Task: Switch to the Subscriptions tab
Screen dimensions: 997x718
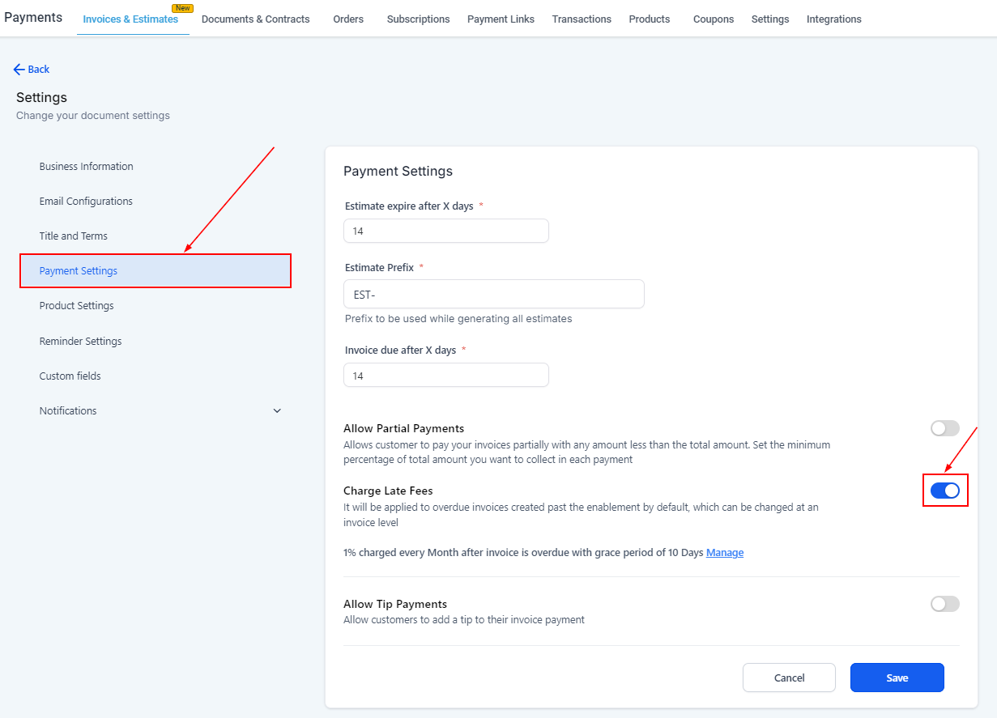Action: tap(418, 19)
